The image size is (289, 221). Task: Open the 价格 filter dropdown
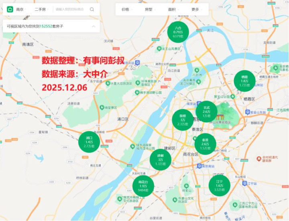(x=127, y=9)
